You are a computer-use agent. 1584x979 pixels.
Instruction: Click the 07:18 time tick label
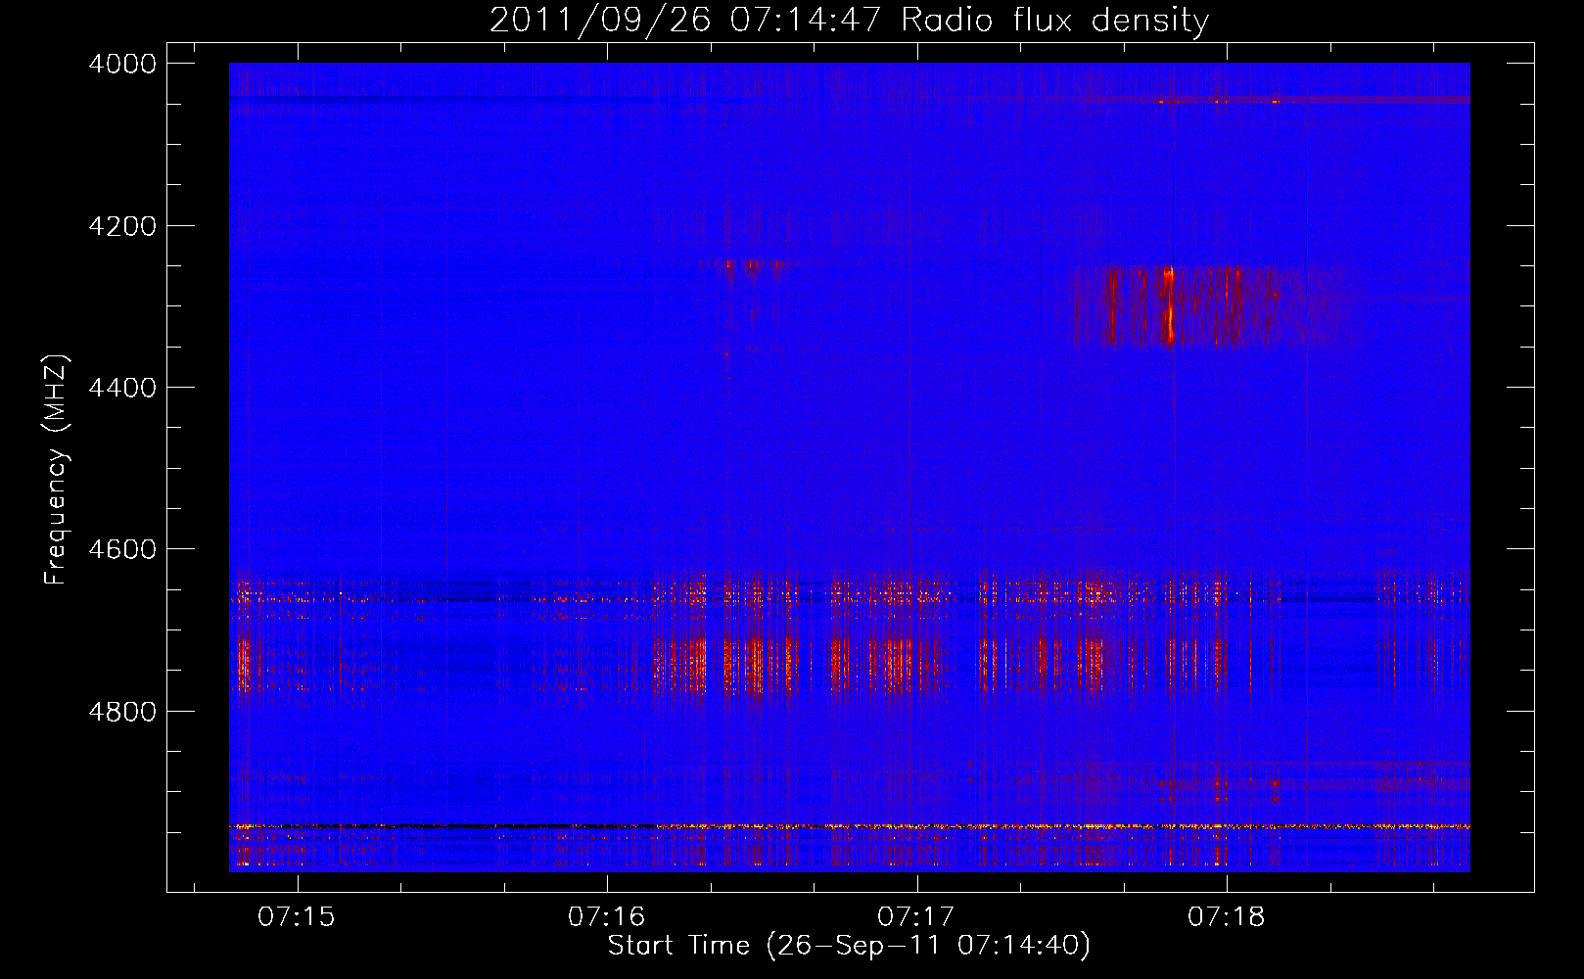1227,916
